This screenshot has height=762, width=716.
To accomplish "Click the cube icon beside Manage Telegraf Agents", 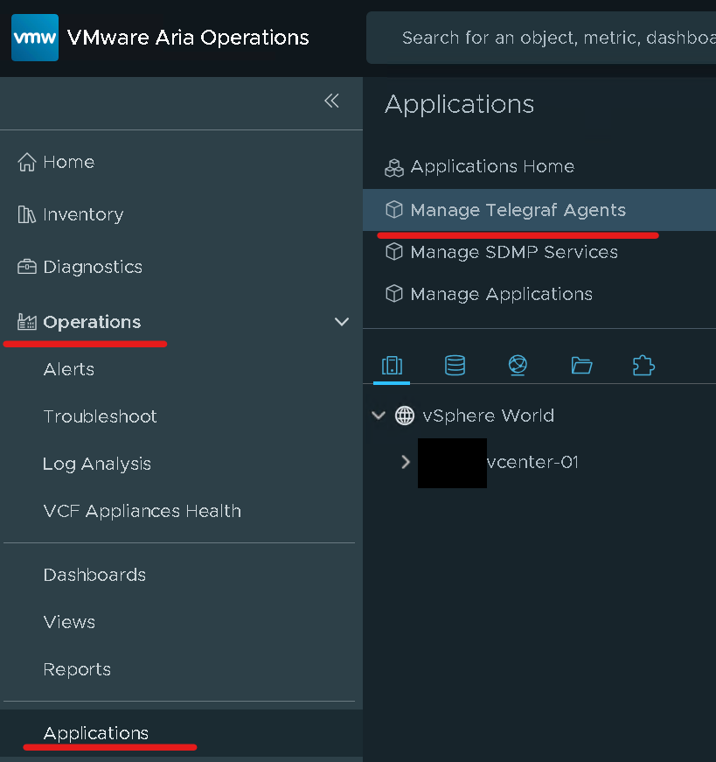I will tap(394, 209).
